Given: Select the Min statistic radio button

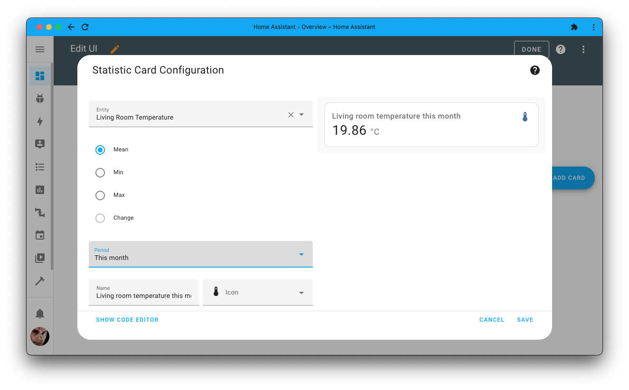Looking at the screenshot, I should (100, 172).
